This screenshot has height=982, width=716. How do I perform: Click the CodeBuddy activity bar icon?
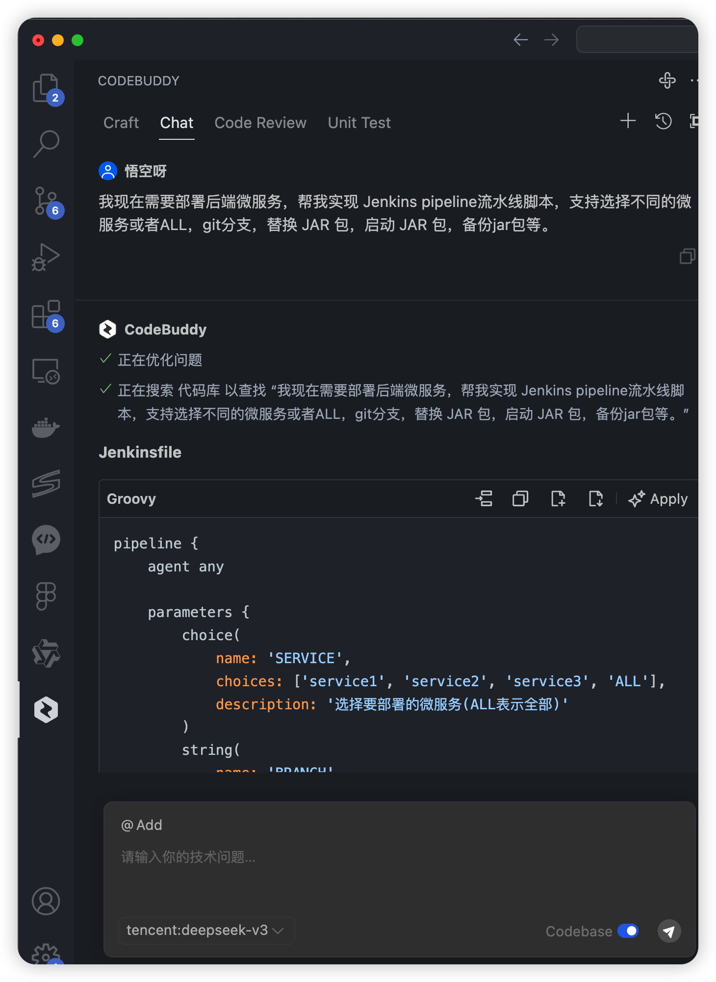(46, 709)
